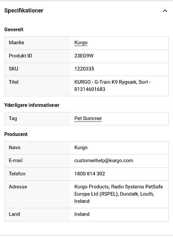Collapse the Specifikationer section chevron
This screenshot has width=173, height=246.
pos(165,11)
